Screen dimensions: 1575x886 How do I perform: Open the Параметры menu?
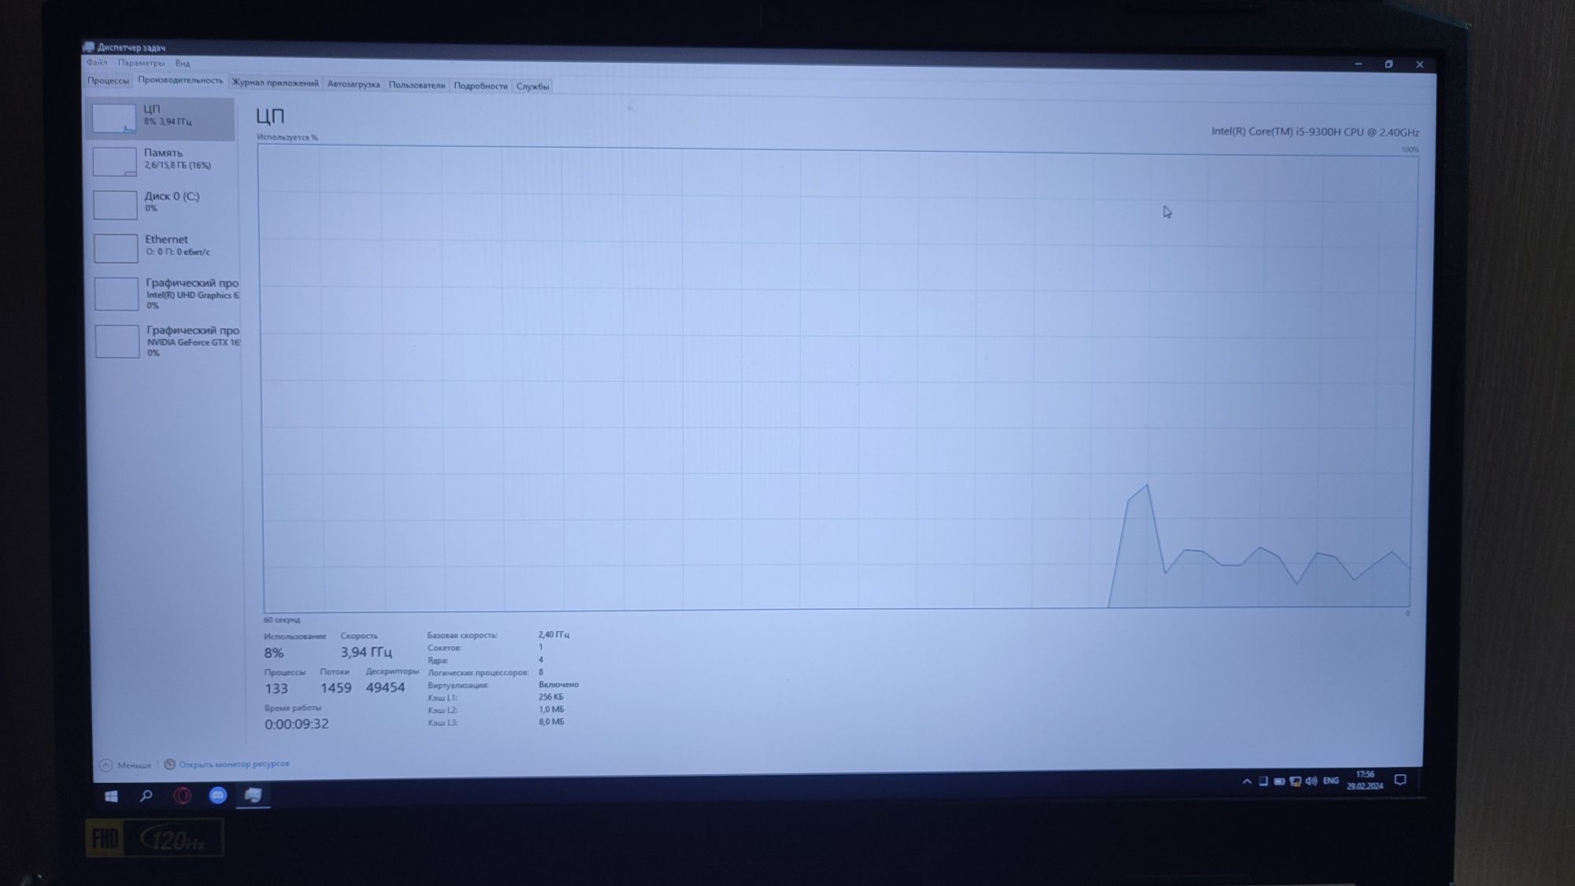(142, 63)
